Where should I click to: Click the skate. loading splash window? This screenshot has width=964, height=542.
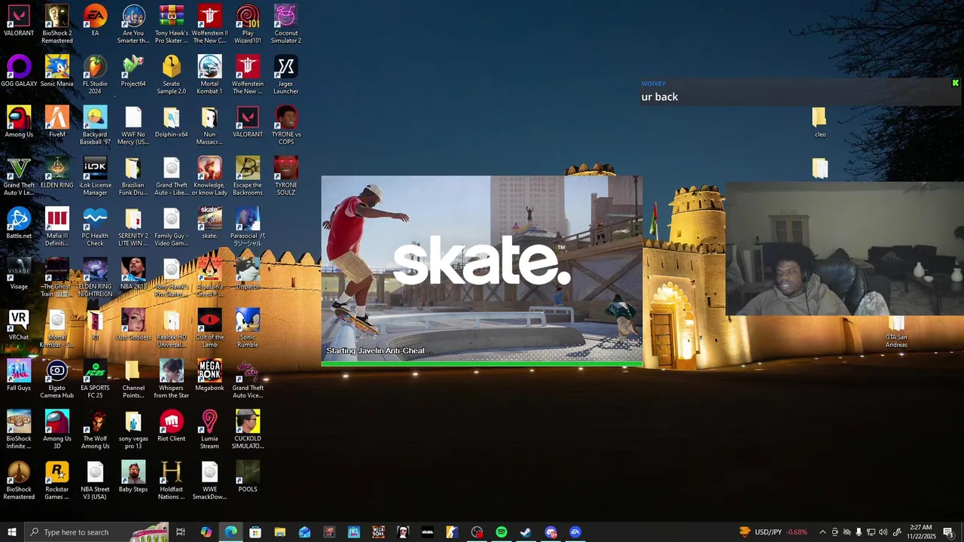point(482,270)
